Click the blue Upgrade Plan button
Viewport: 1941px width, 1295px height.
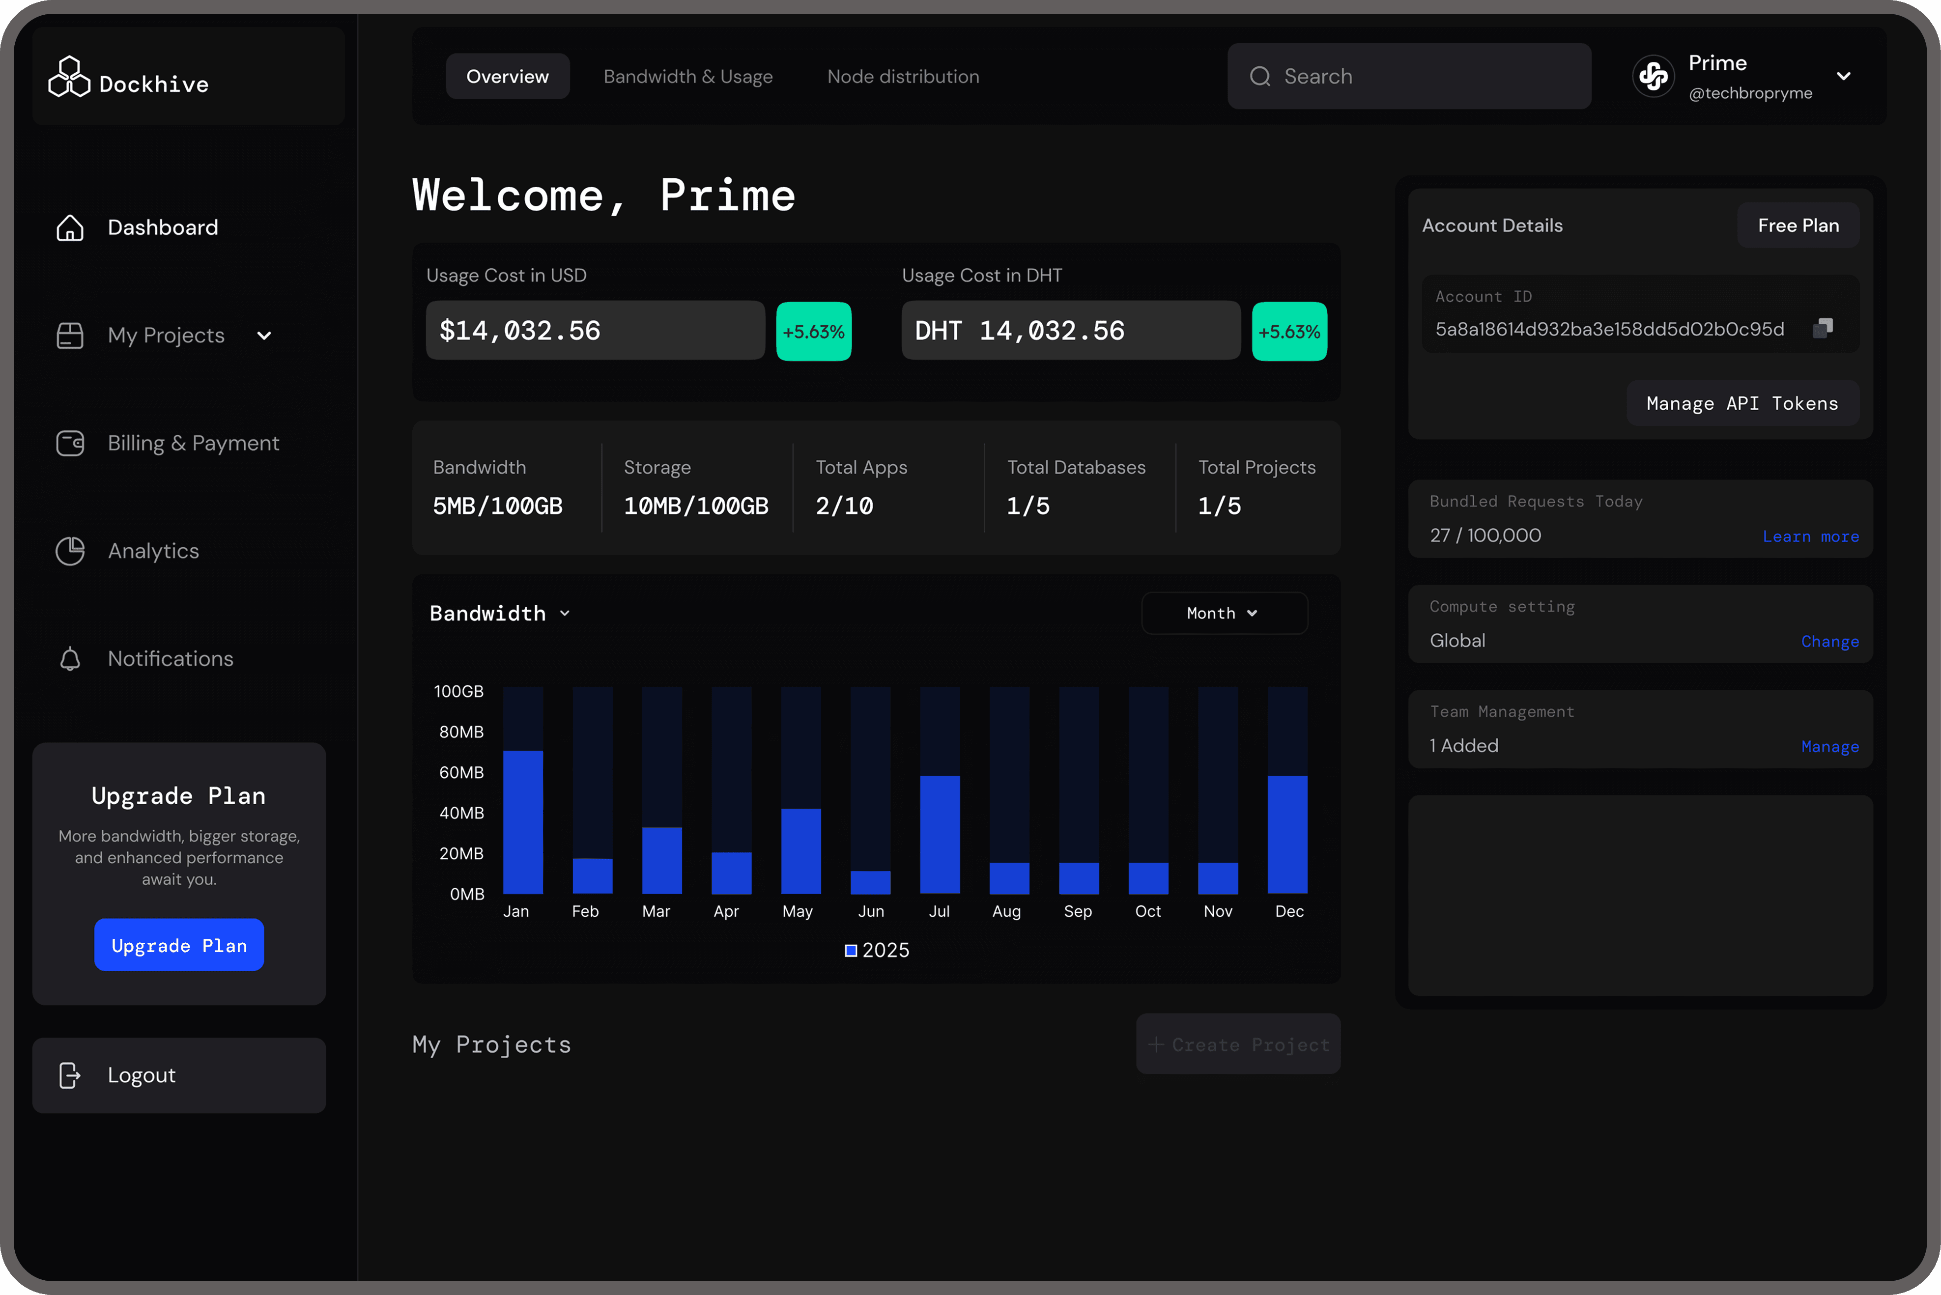tap(179, 946)
